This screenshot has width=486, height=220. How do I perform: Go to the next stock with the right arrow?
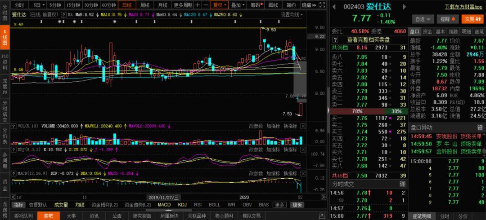click(x=404, y=7)
